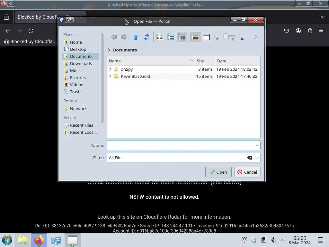Show Recent Files list
329x247 pixels.
point(80,125)
